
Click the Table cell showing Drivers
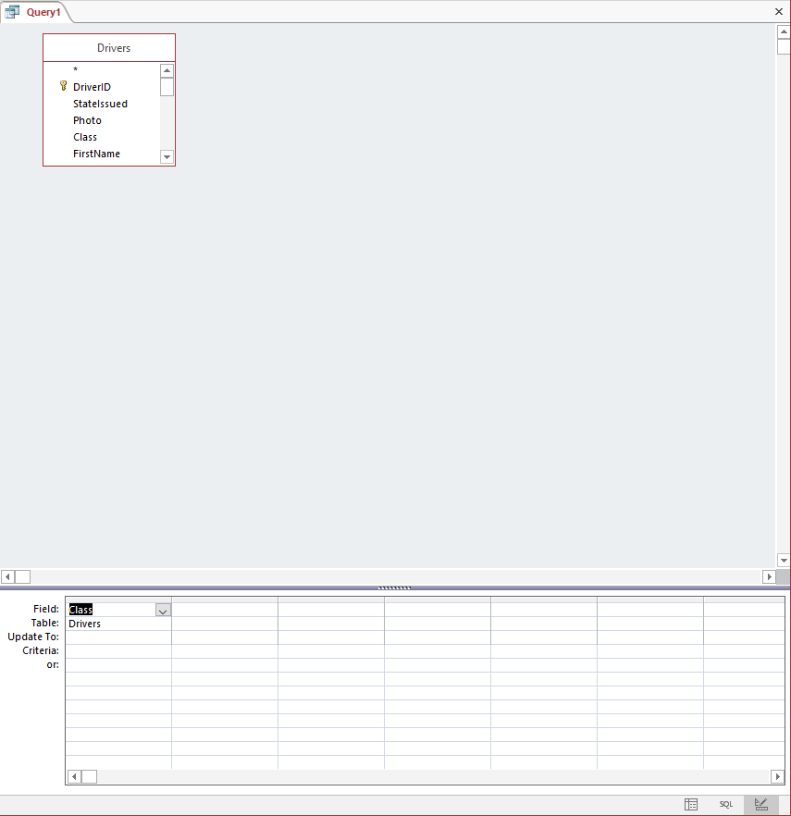click(118, 624)
